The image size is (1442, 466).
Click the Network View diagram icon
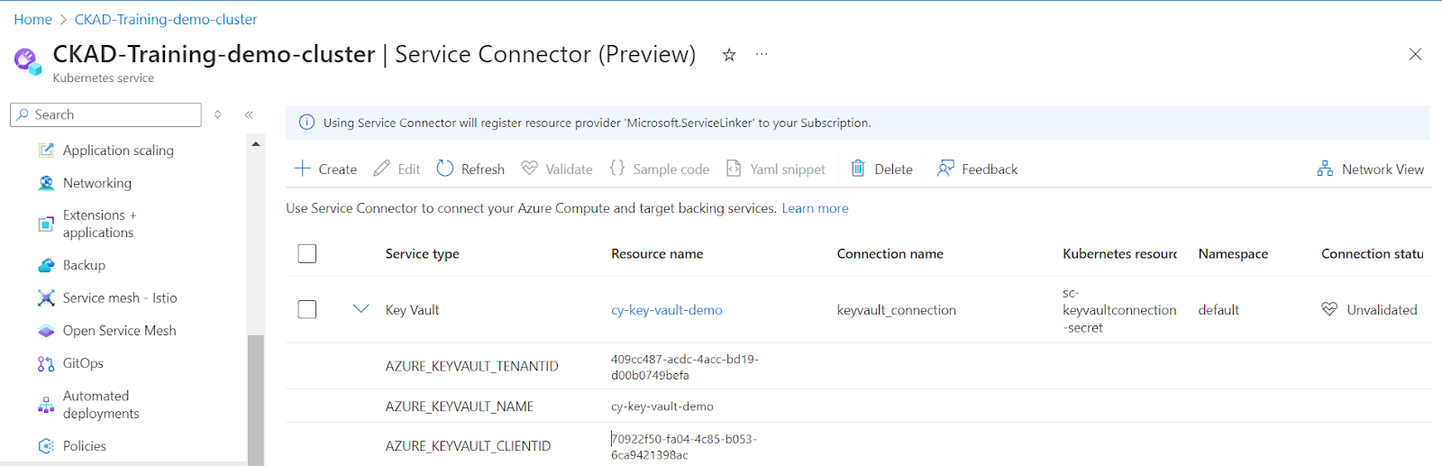pyautogui.click(x=1325, y=169)
